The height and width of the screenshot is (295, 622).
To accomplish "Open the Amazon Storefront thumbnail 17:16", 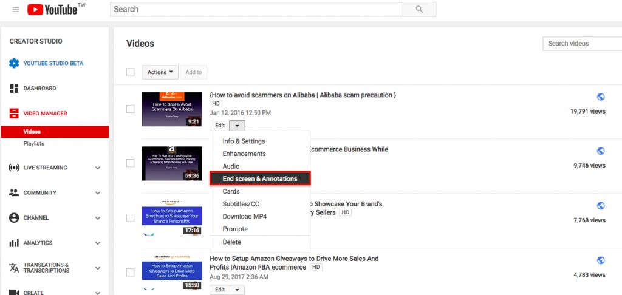I will coord(172,218).
